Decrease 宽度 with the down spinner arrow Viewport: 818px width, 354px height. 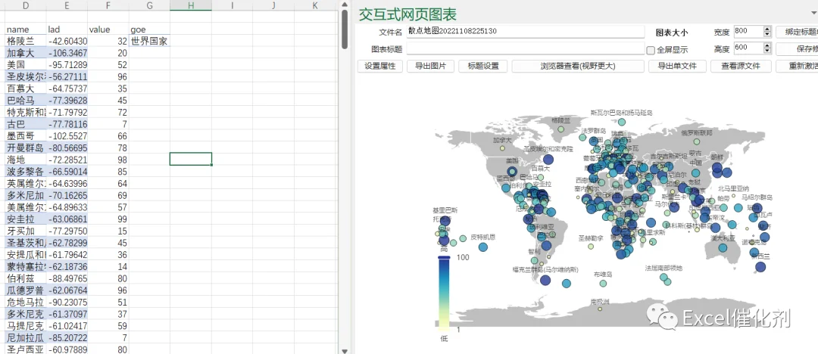click(766, 34)
